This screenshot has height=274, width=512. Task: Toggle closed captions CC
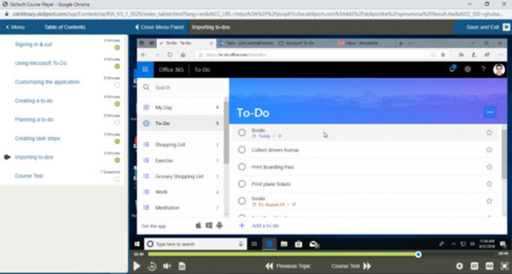point(474,266)
